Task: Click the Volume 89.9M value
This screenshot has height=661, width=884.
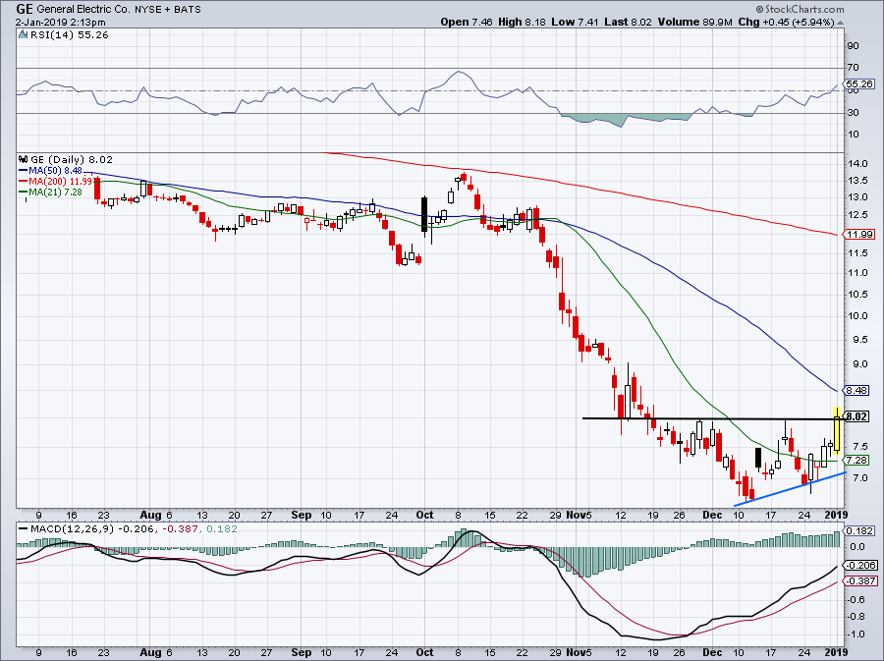Action: point(694,22)
